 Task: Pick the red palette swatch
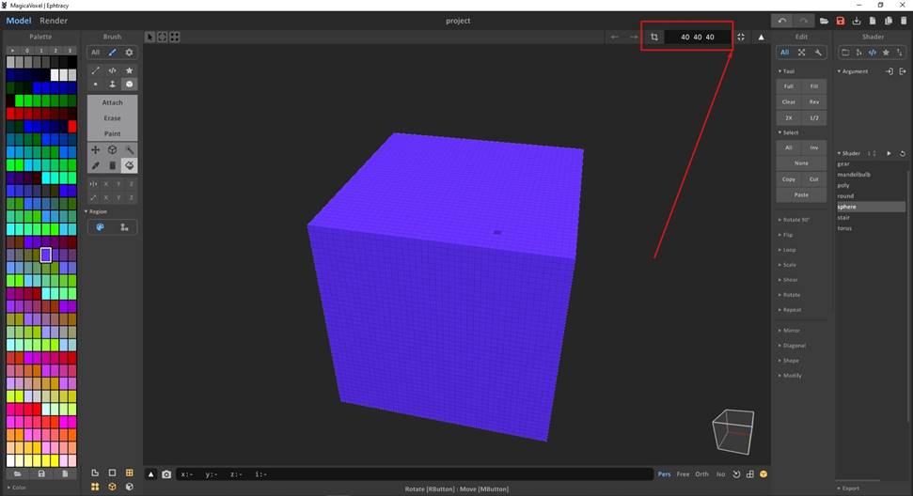(x=12, y=114)
